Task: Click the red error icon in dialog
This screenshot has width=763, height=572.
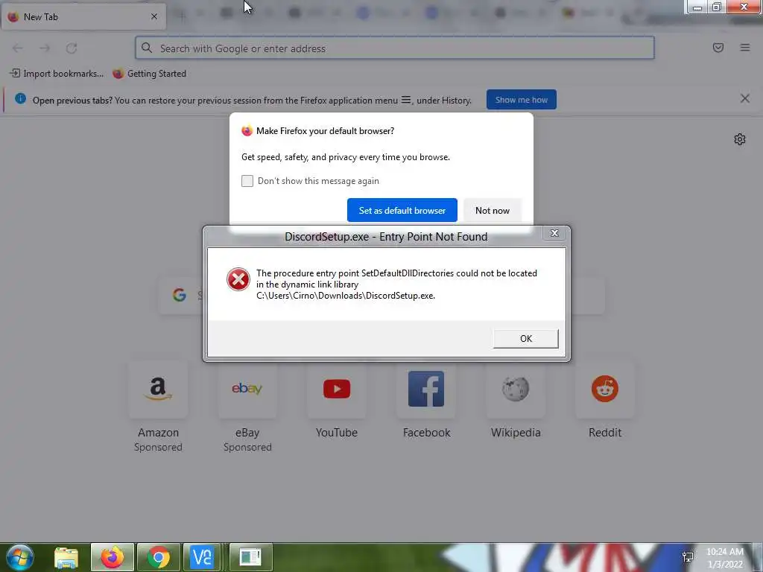Action: tap(238, 279)
